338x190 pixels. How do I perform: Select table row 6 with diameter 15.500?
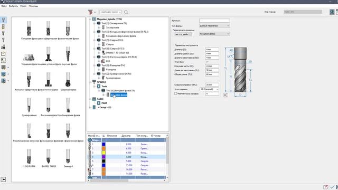tap(127, 165)
